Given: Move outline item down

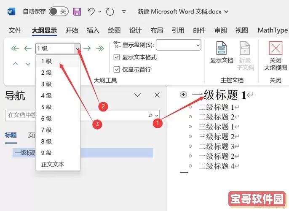Looking at the screenshot, I should click(28, 64).
